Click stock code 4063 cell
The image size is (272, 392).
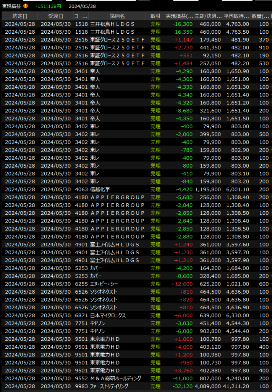tap(81, 189)
